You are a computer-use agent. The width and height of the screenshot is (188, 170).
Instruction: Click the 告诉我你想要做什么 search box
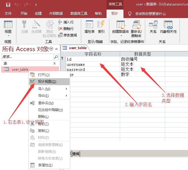pos(151,14)
